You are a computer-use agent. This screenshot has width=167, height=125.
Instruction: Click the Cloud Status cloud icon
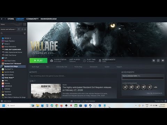(51, 60)
